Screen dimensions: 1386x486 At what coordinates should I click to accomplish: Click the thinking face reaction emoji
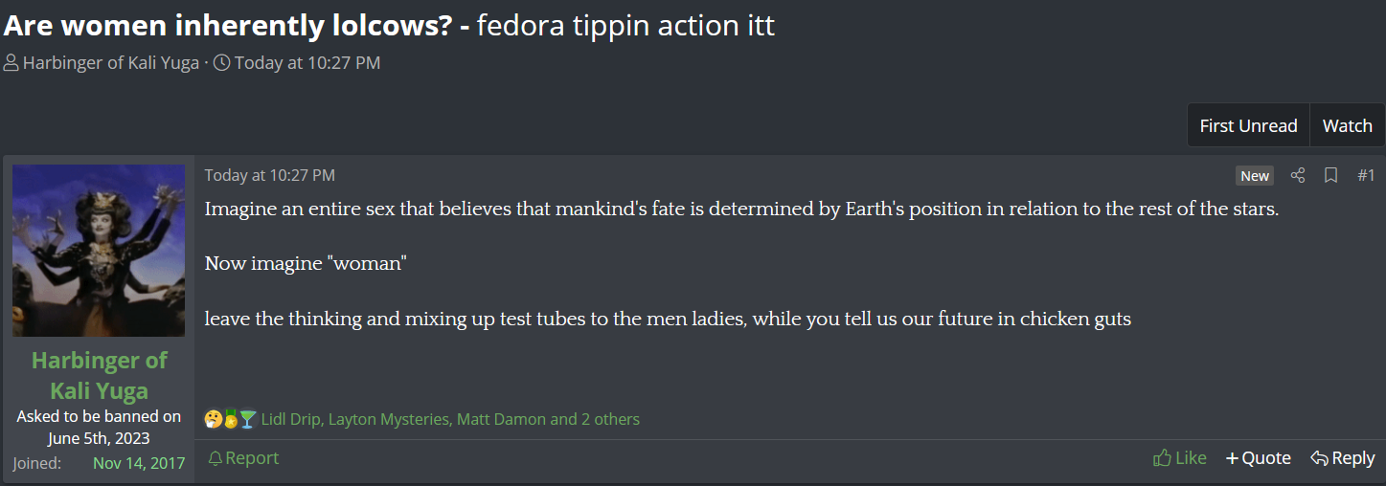pos(213,419)
